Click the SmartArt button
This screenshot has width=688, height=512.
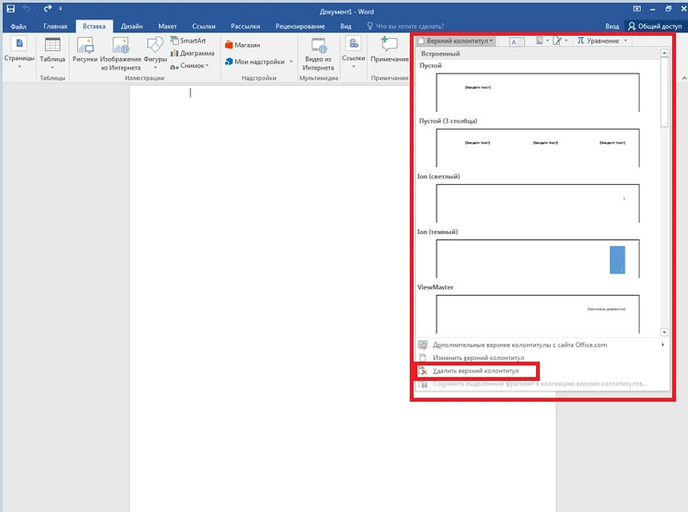point(188,42)
